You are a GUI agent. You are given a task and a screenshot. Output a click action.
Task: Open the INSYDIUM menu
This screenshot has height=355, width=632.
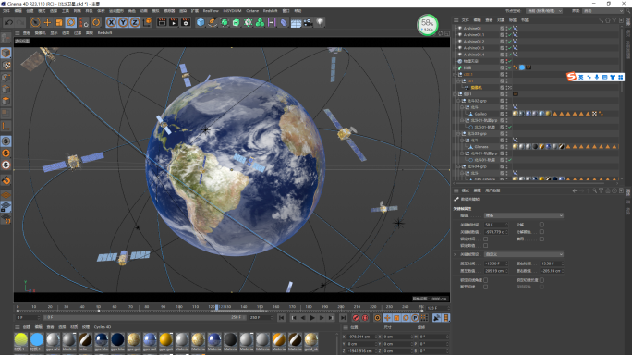click(x=232, y=11)
